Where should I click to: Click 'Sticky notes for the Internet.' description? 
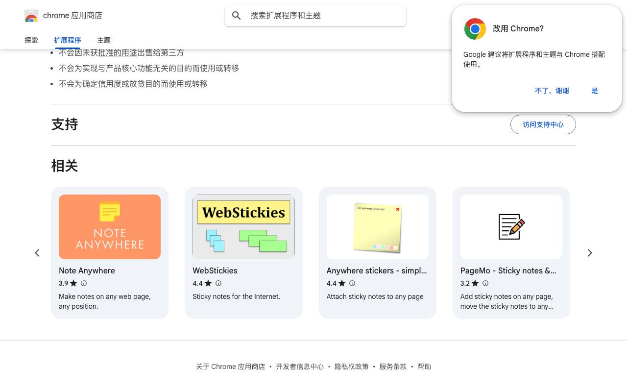(237, 296)
